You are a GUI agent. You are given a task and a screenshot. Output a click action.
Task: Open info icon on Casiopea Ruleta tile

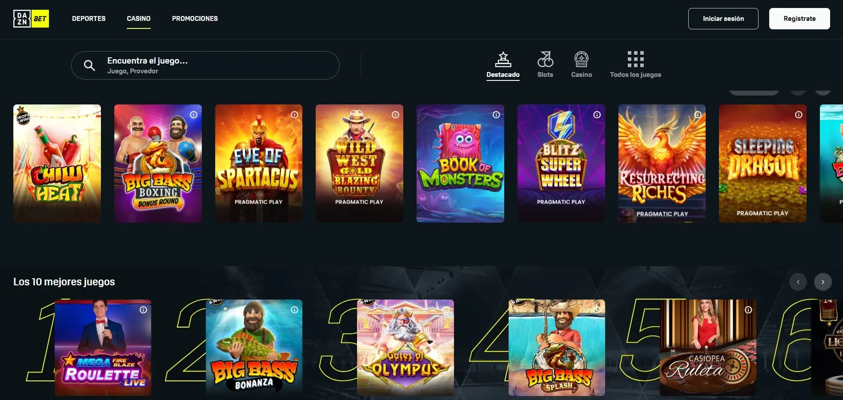[748, 310]
